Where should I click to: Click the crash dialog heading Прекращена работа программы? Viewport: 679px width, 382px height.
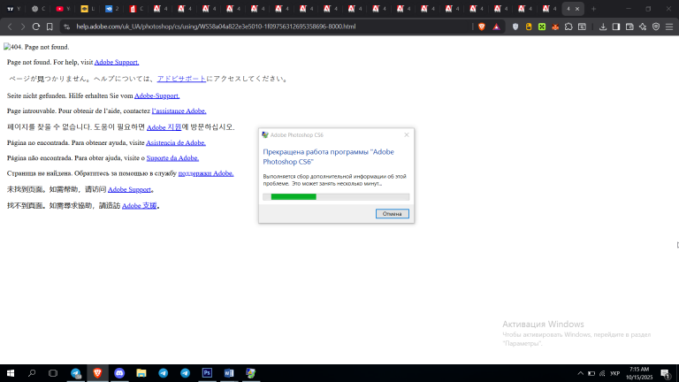click(328, 157)
